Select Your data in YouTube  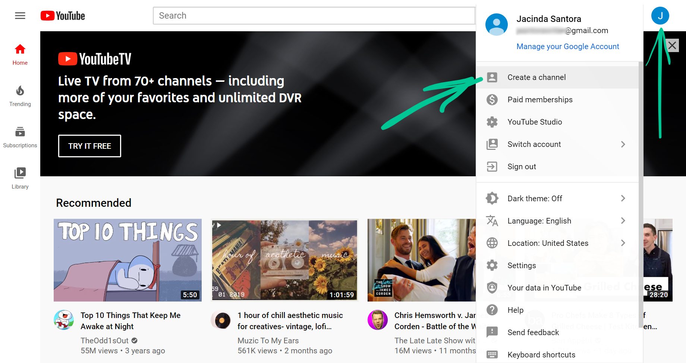point(558,288)
